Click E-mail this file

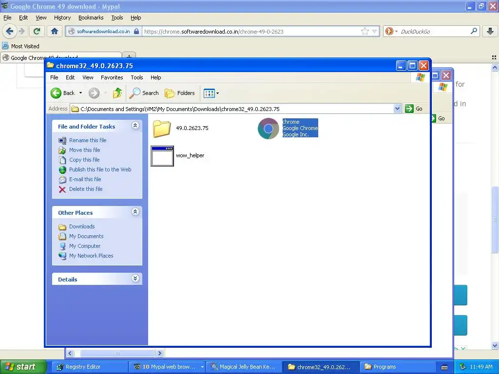coord(85,179)
